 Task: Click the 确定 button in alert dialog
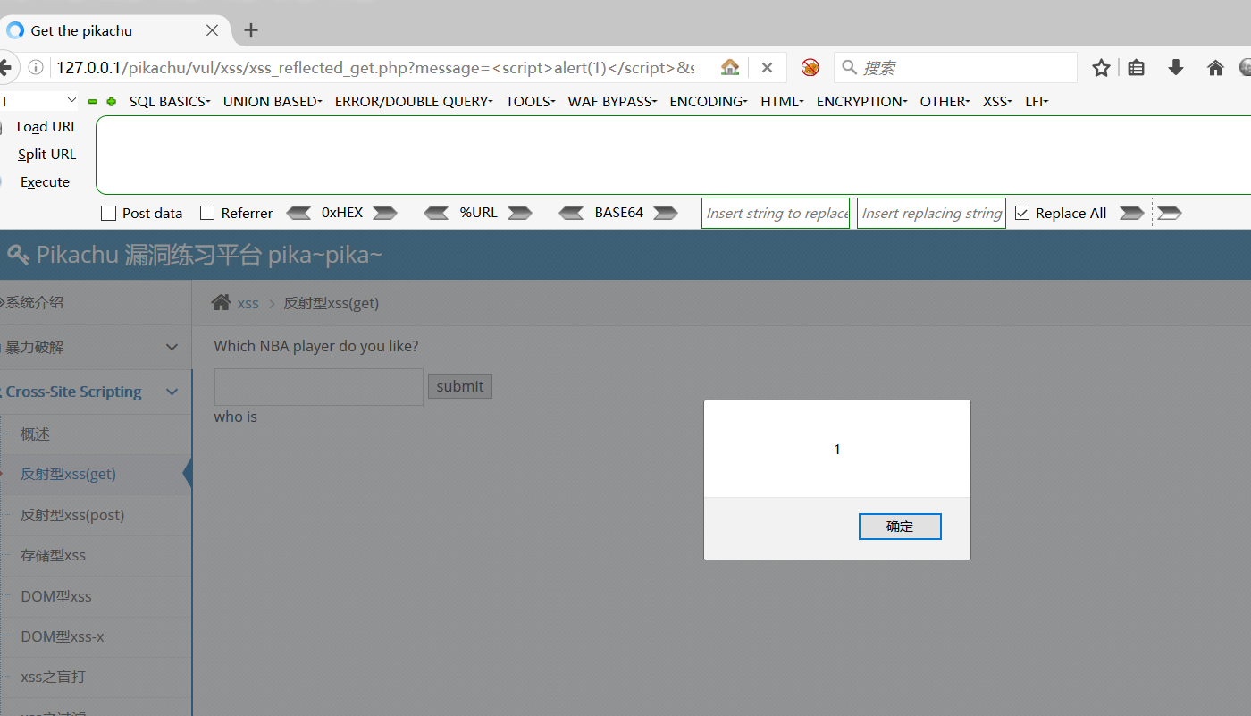(x=900, y=526)
